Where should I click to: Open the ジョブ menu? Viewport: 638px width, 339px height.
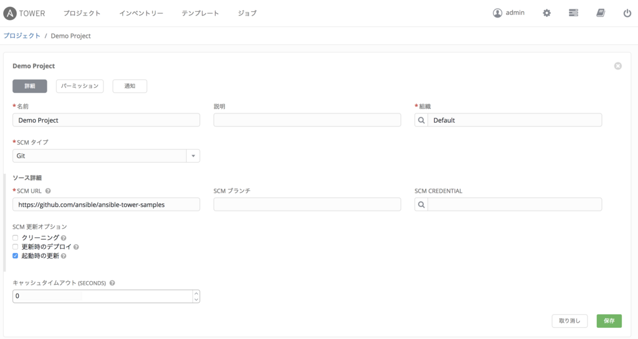[x=247, y=13]
